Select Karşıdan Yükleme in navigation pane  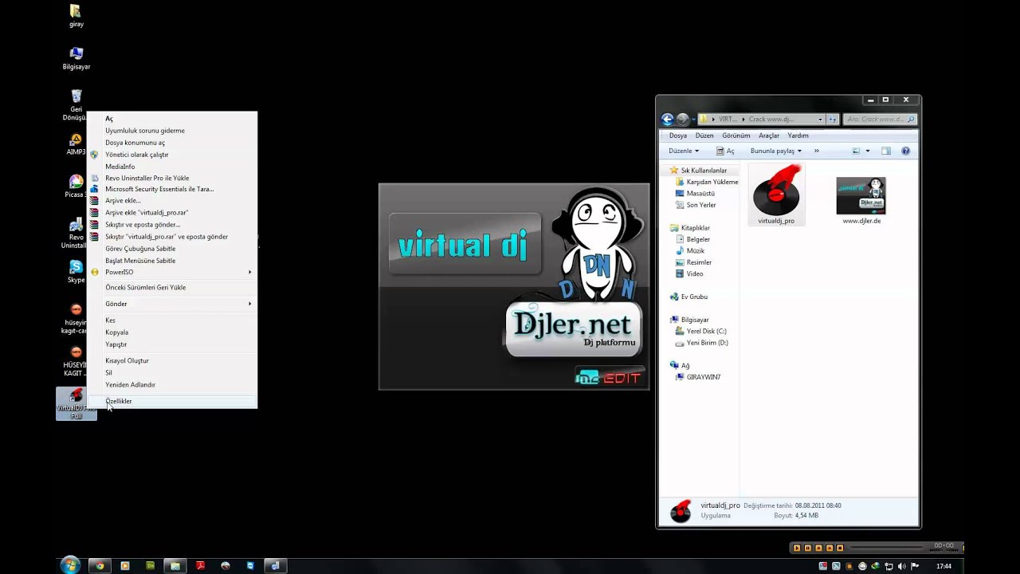(x=706, y=182)
